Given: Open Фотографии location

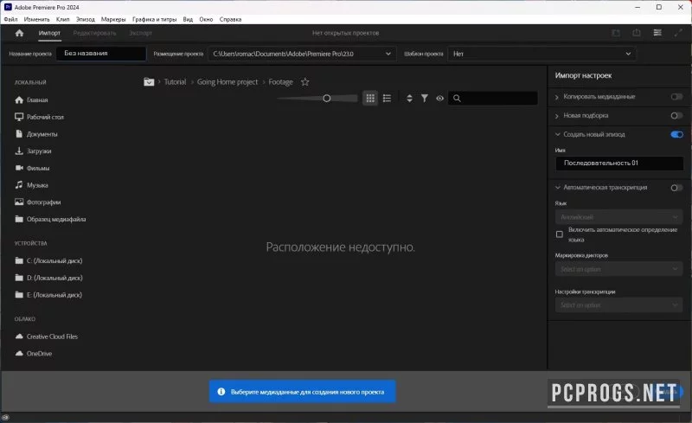Looking at the screenshot, I should 38,202.
